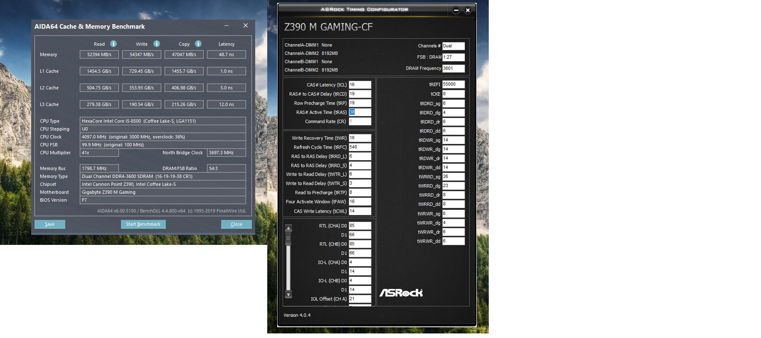Click the RAS# Active Time (tRAS) field

pyautogui.click(x=360, y=112)
